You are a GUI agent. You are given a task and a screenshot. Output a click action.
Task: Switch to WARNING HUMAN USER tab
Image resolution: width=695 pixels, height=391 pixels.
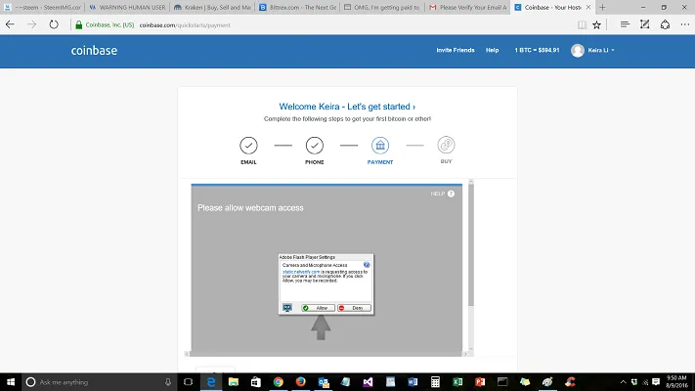tap(127, 8)
